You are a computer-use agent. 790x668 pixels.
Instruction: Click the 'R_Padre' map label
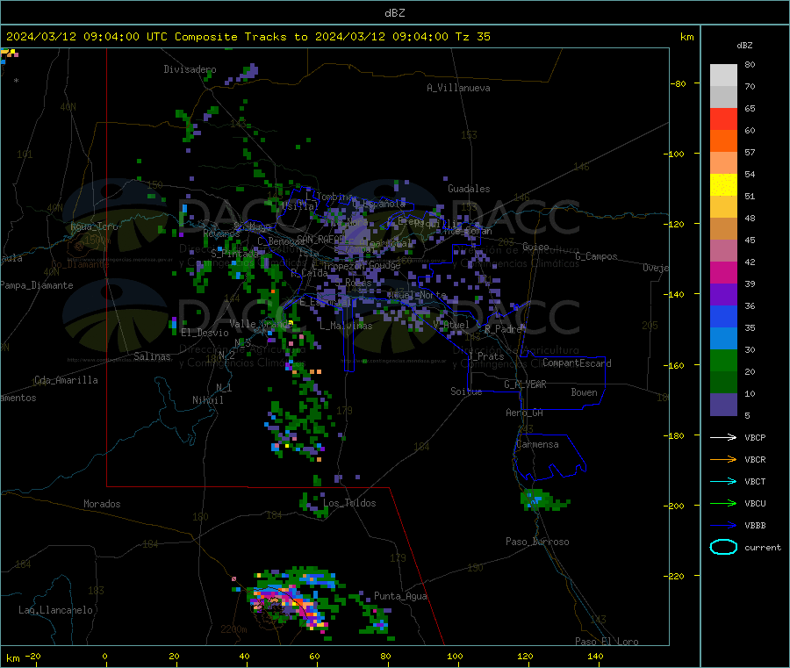click(x=503, y=329)
